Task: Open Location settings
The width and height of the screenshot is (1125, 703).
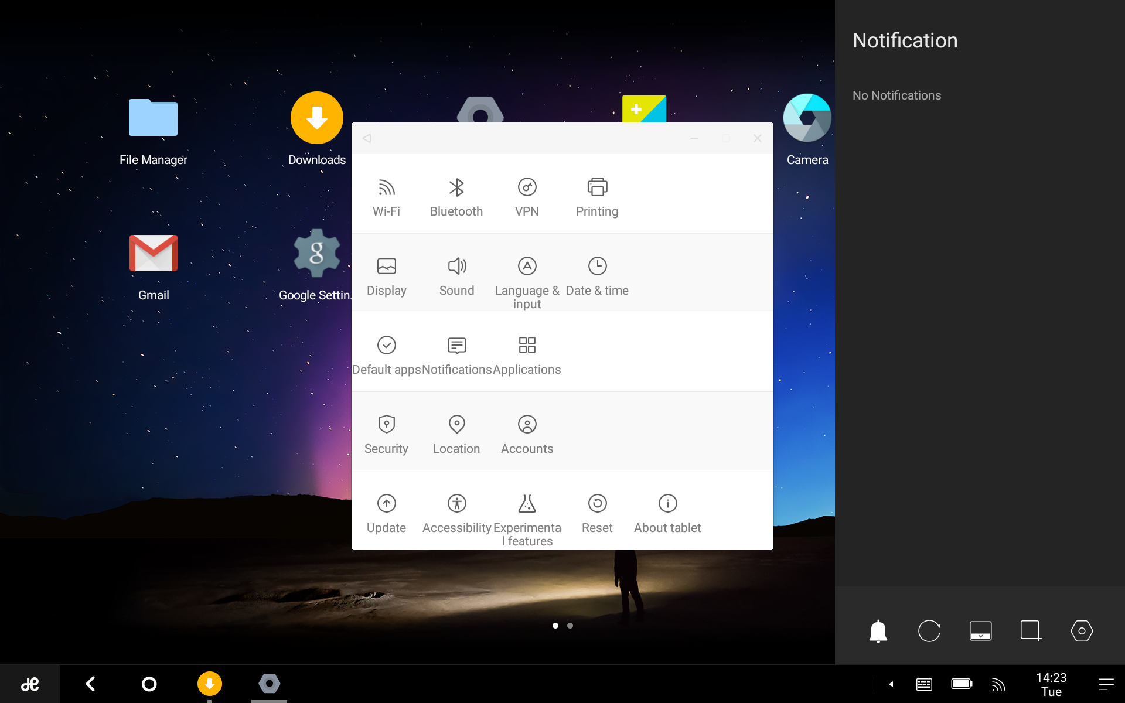Action: (456, 434)
